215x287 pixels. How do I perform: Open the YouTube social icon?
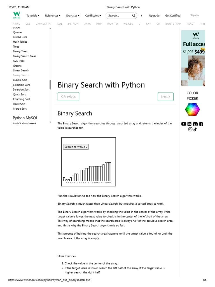[184, 124]
